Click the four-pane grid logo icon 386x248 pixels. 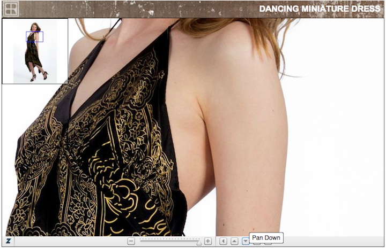click(11, 9)
